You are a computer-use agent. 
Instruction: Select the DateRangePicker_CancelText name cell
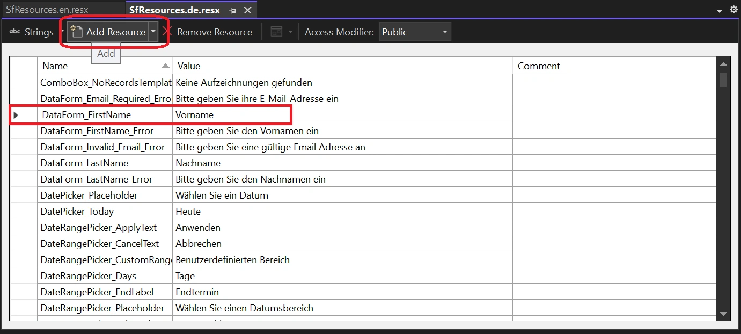click(105, 244)
